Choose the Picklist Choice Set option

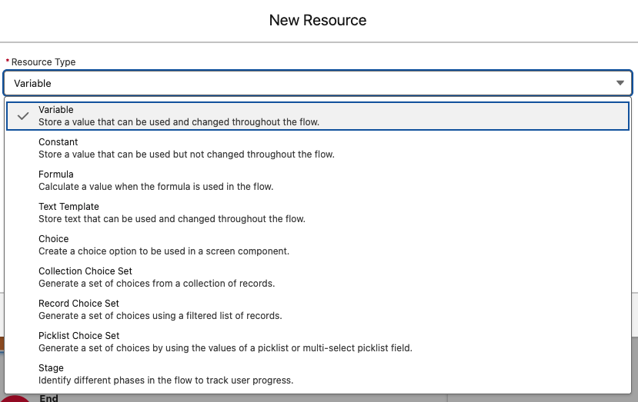coord(80,336)
